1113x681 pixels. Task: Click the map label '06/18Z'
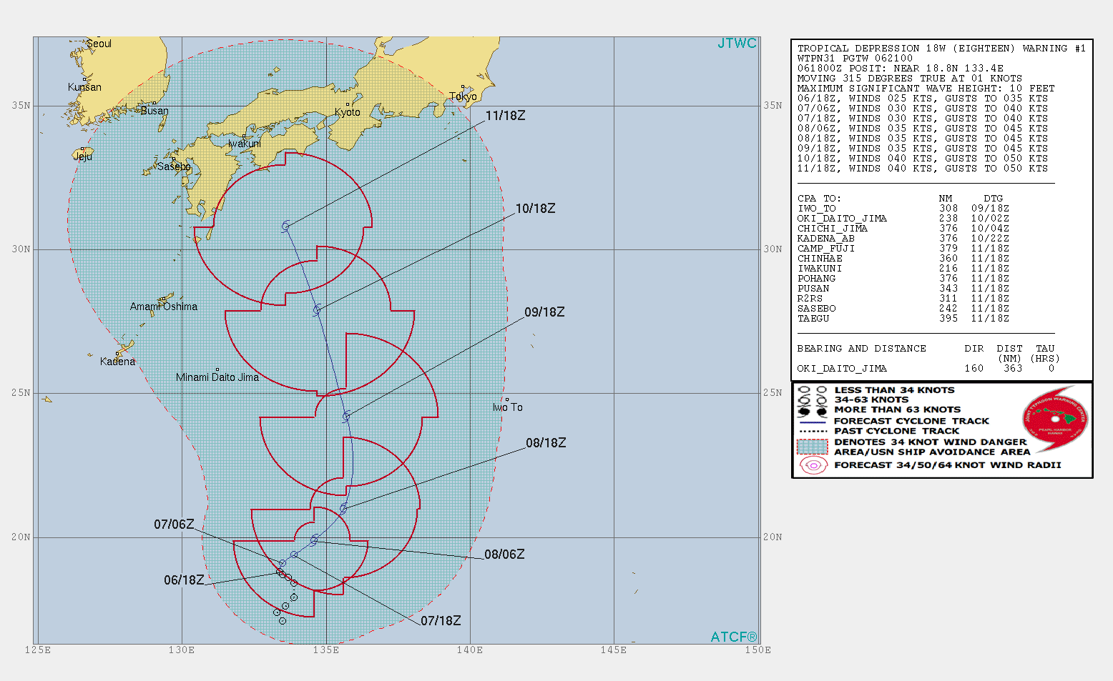point(184,580)
